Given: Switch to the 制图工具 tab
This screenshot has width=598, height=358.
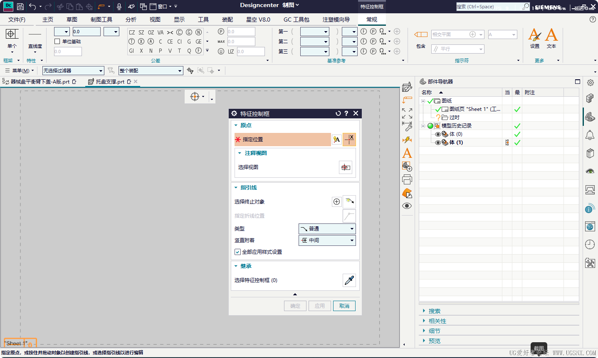Looking at the screenshot, I should [101, 20].
